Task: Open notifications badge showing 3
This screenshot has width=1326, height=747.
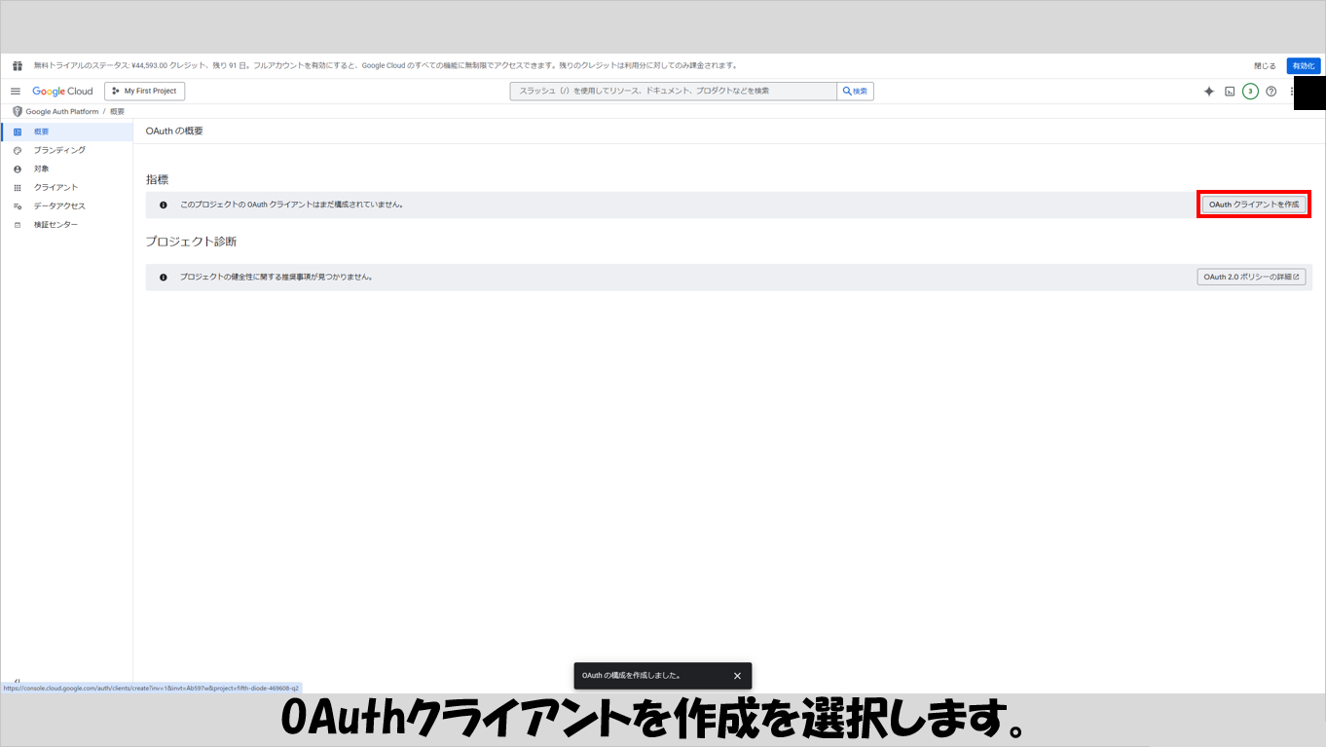Action: [1250, 92]
